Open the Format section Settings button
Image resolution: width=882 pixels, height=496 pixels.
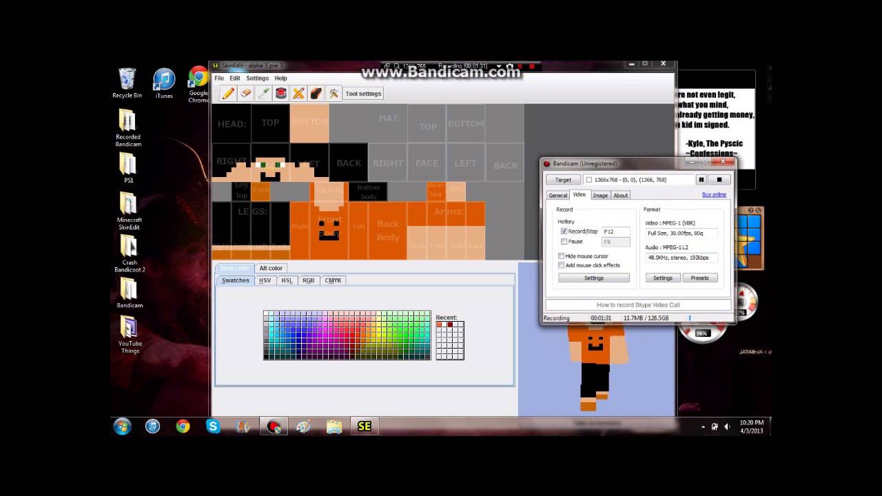click(x=663, y=278)
